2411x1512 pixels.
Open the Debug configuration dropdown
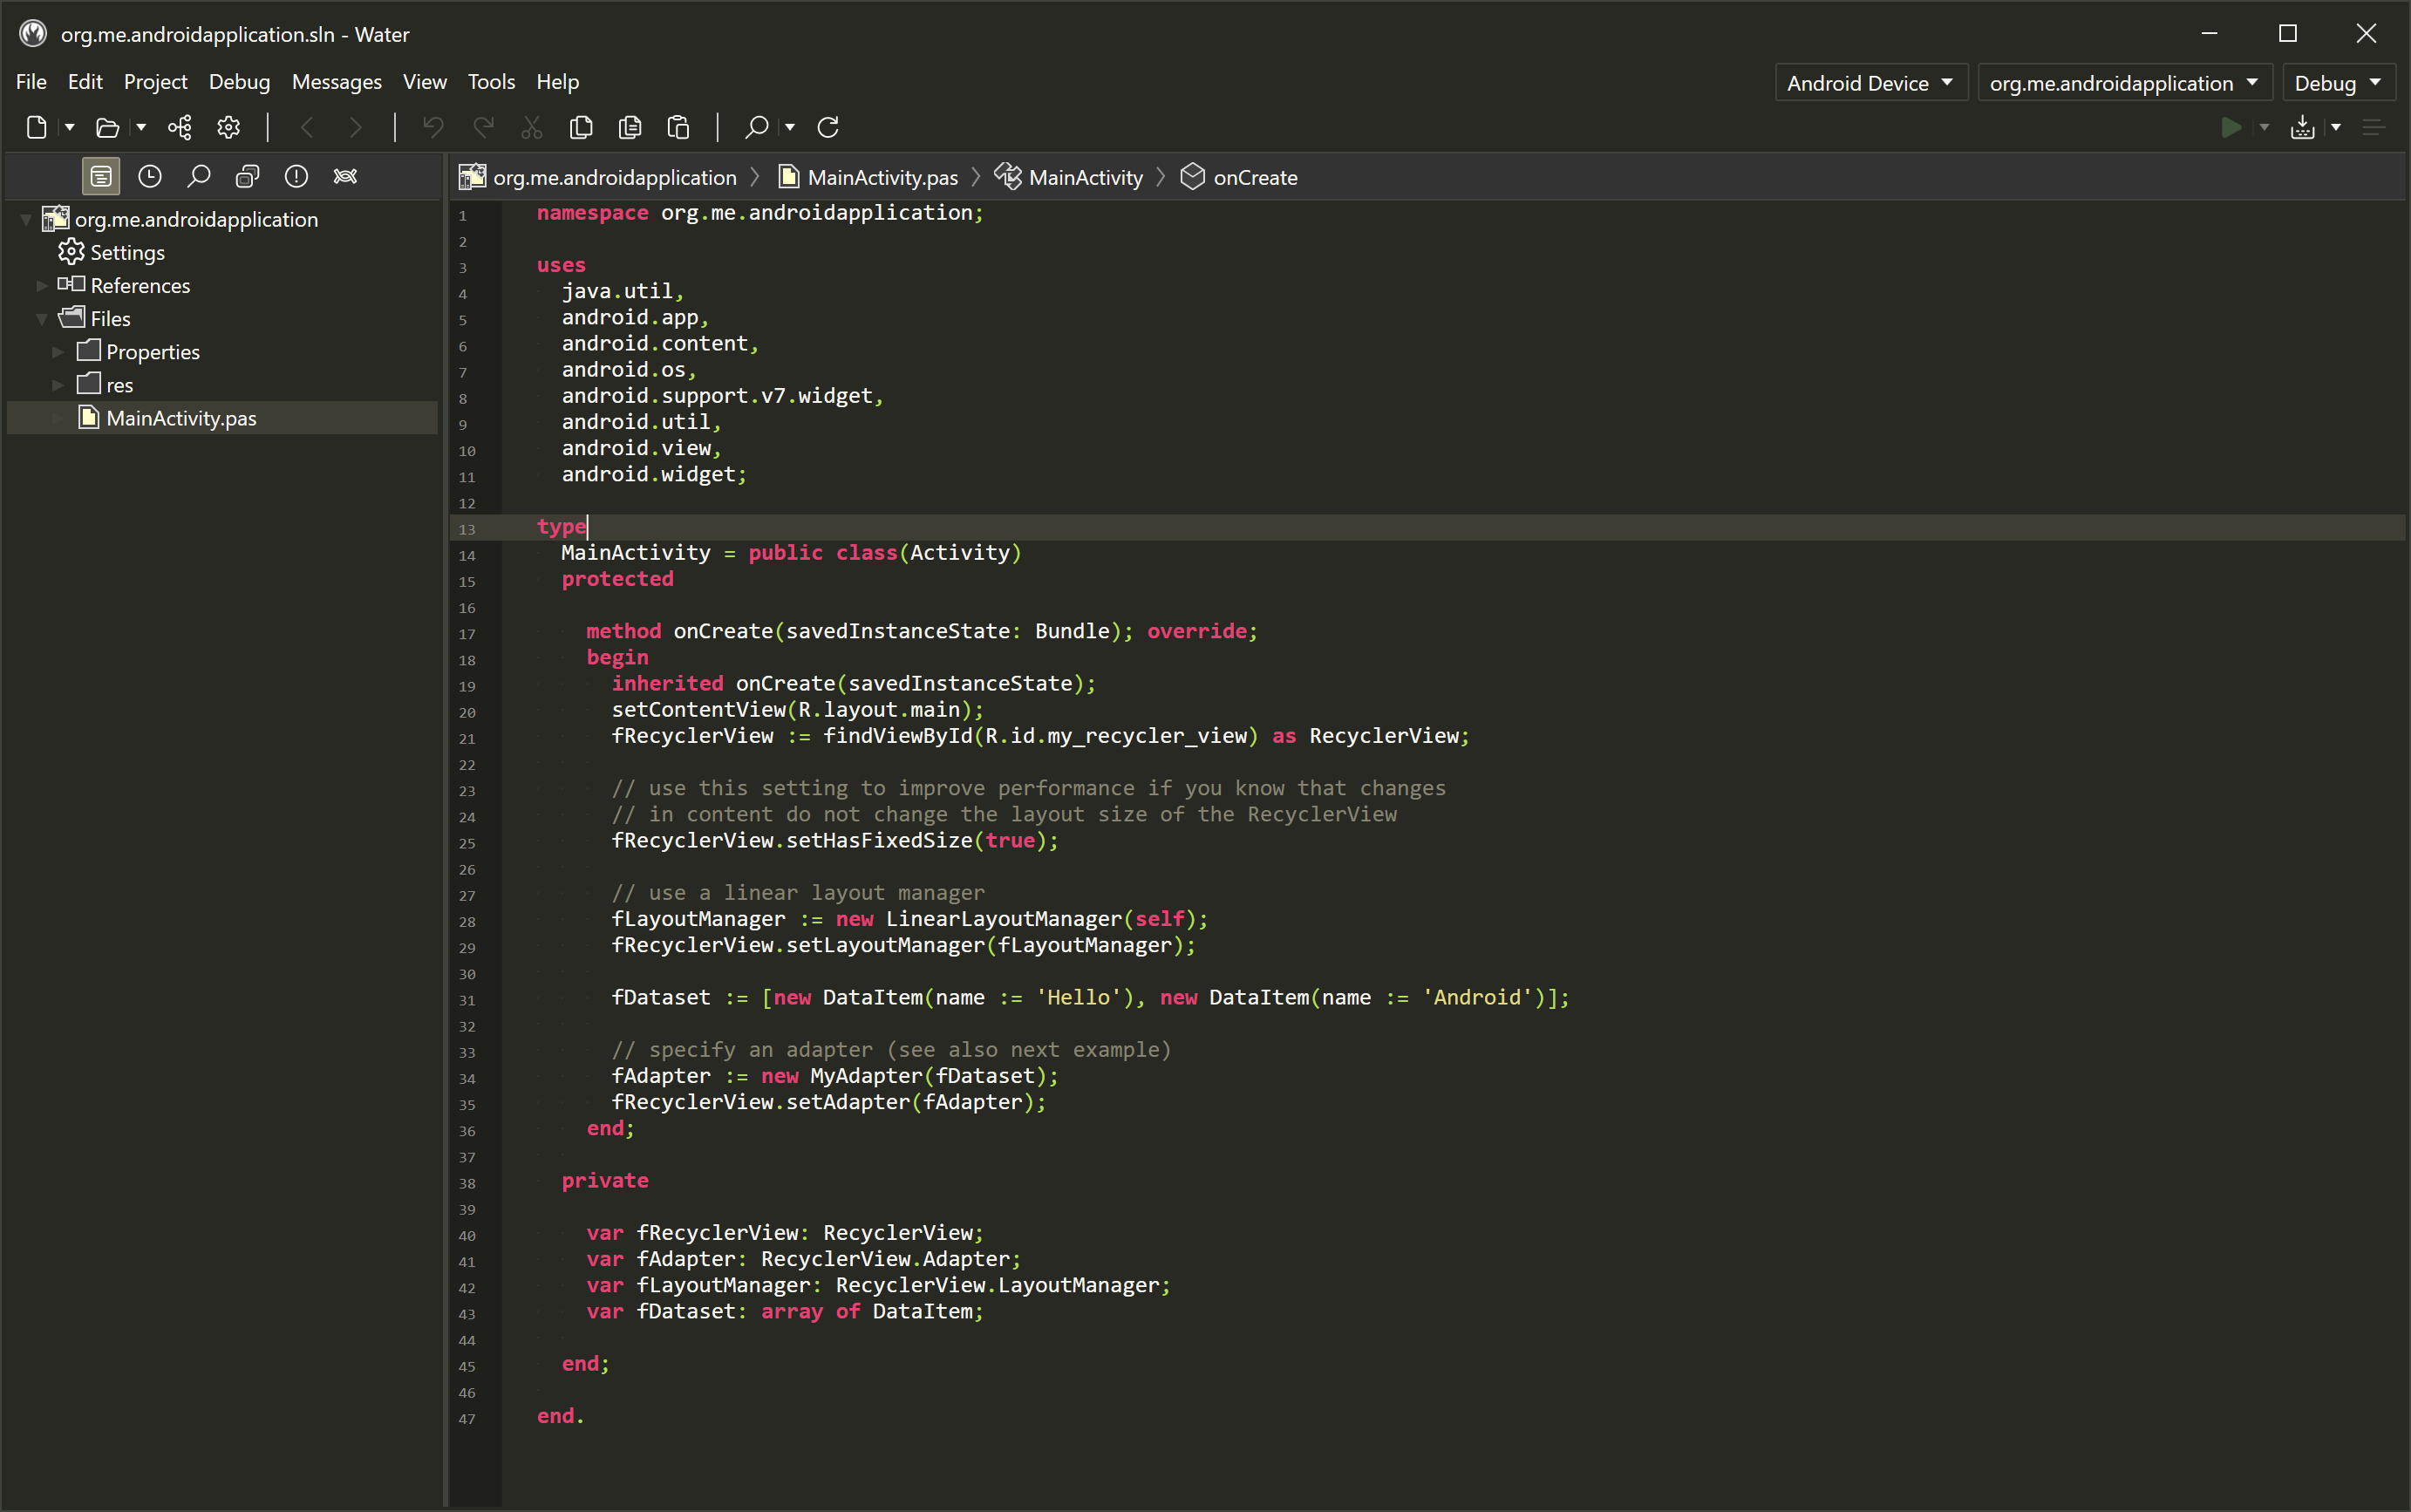point(2337,83)
